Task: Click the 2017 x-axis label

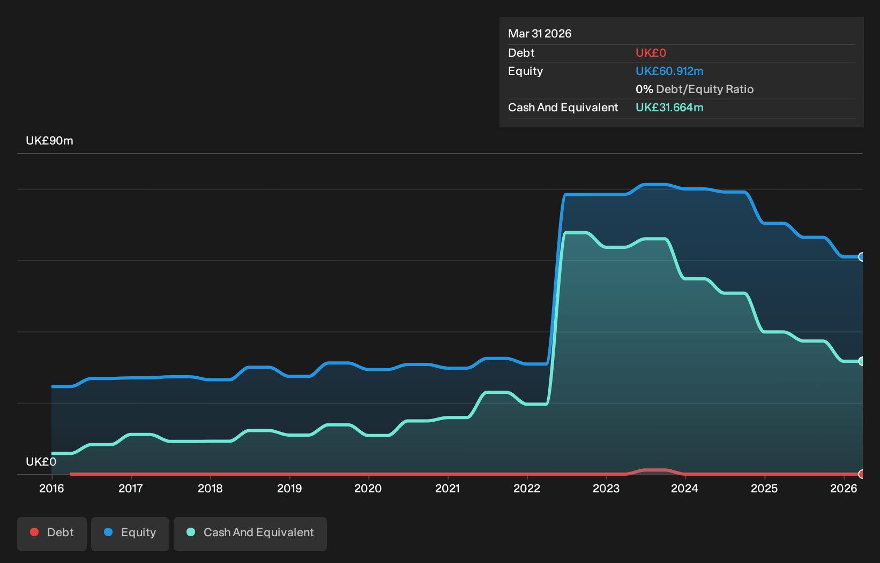Action: click(x=131, y=488)
